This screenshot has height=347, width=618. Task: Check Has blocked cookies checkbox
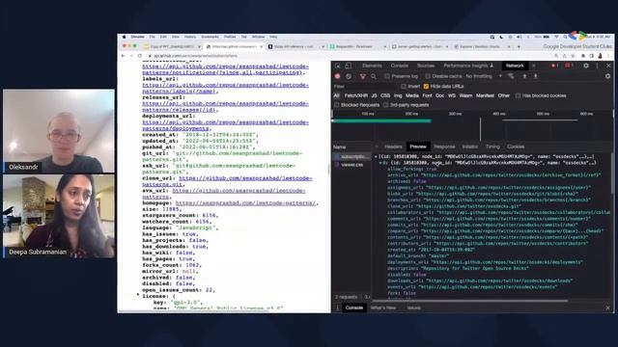point(518,95)
